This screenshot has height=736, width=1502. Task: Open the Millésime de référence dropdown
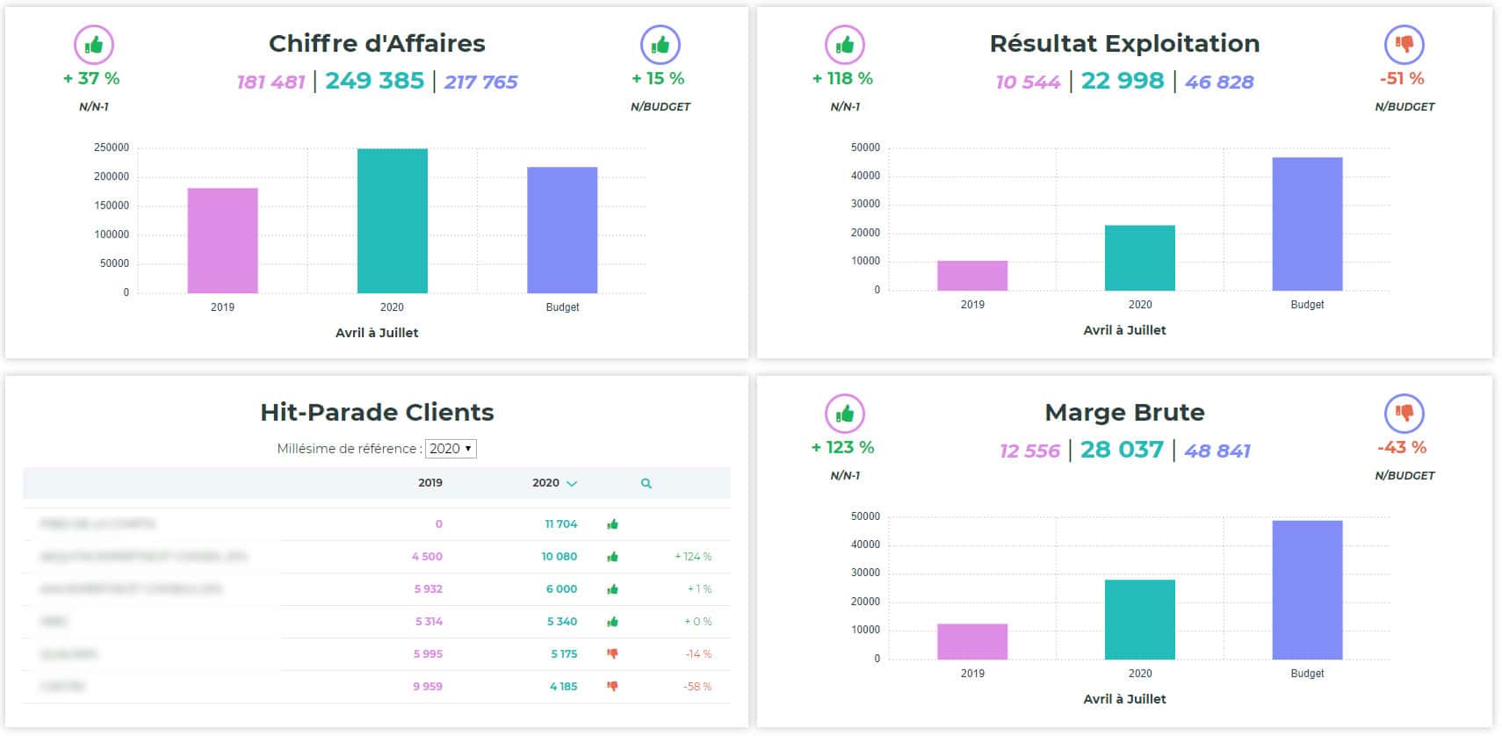pos(450,449)
